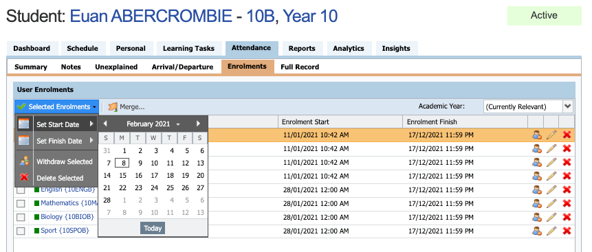The width and height of the screenshot is (592, 252).
Task: Click the withdraw icon in the highlighted enrolment row
Action: 536,135
